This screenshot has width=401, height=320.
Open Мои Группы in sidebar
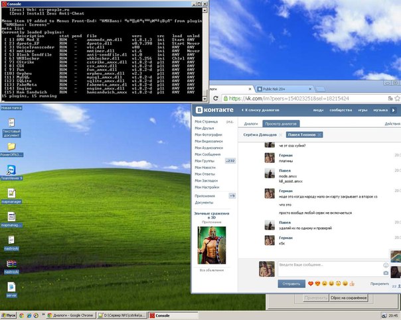tap(204, 161)
